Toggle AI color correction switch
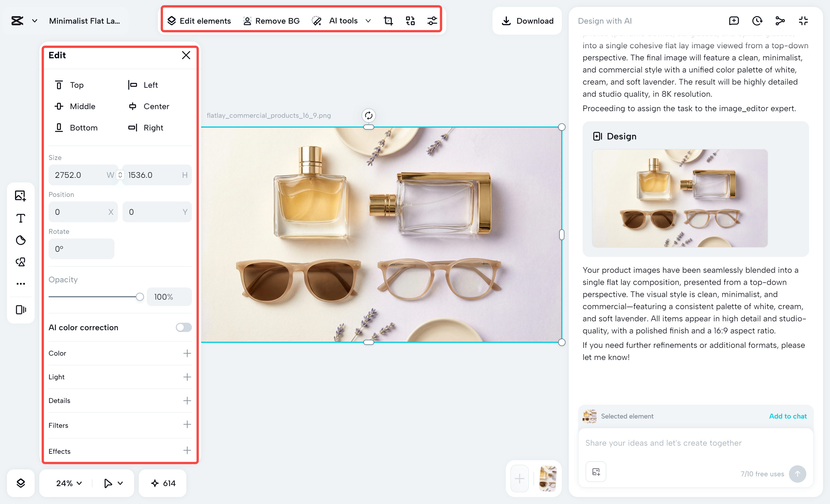The width and height of the screenshot is (830, 504). pyautogui.click(x=184, y=327)
